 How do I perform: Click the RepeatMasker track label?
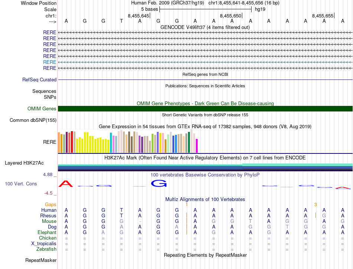coord(41,260)
